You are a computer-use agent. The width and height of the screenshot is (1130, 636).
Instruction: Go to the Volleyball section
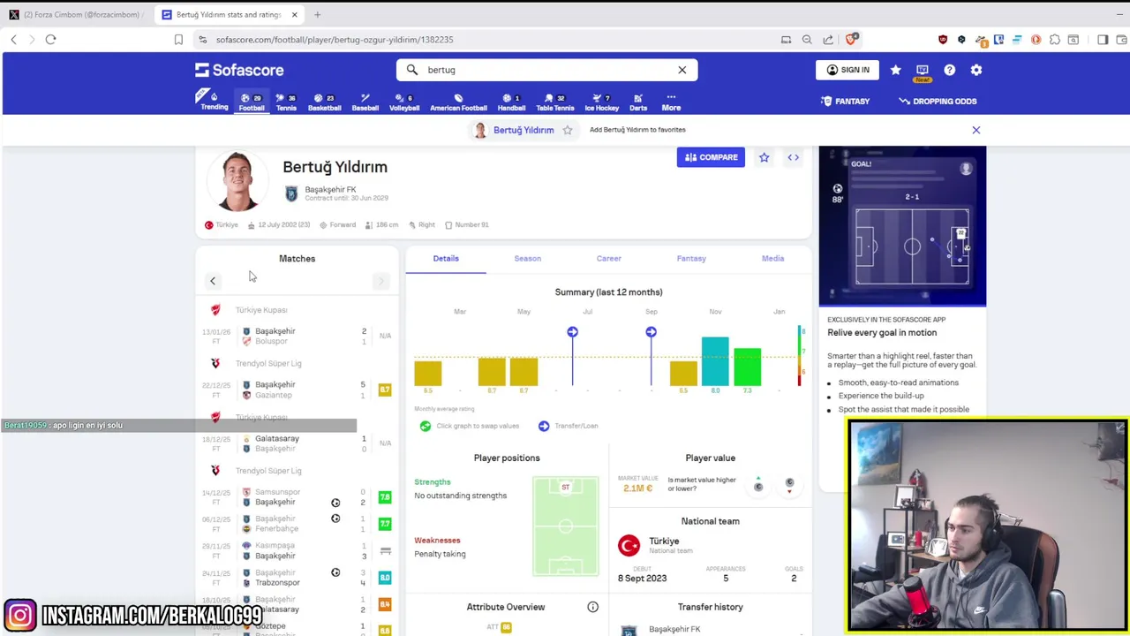coord(404,102)
